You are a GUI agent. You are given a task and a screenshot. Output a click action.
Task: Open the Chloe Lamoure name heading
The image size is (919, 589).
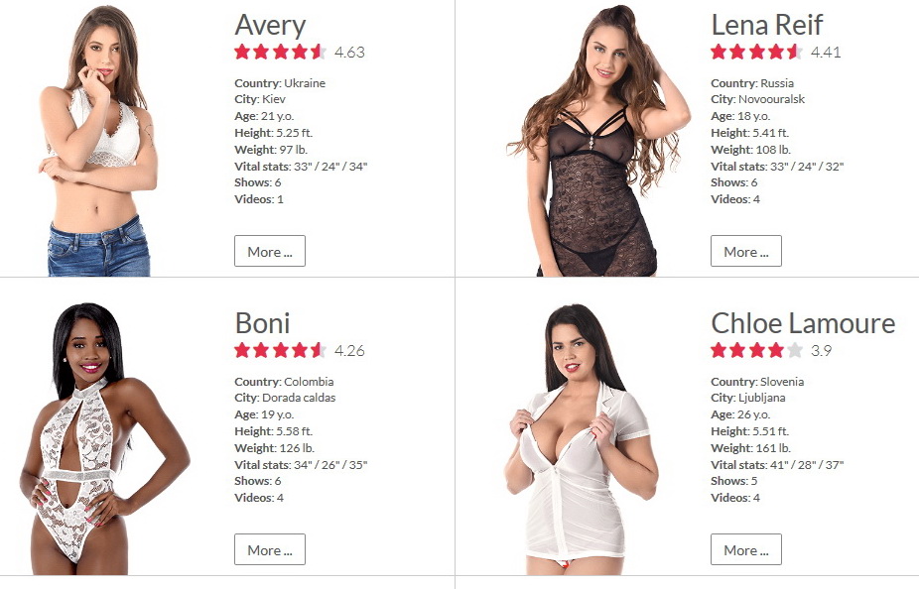click(x=803, y=323)
